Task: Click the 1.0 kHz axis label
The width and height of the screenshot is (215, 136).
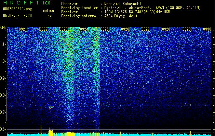Action: click(3, 61)
